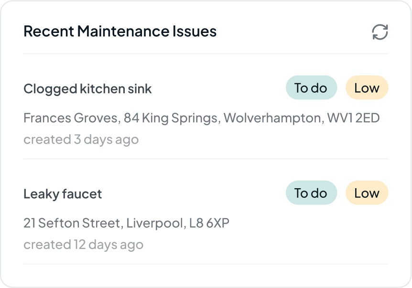The image size is (412, 288).
Task: Select the 21 Sefton Street Liverpool address
Action: [x=126, y=223]
